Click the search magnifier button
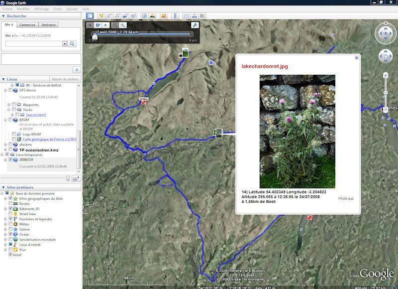This screenshot has height=289, width=398. [72, 44]
